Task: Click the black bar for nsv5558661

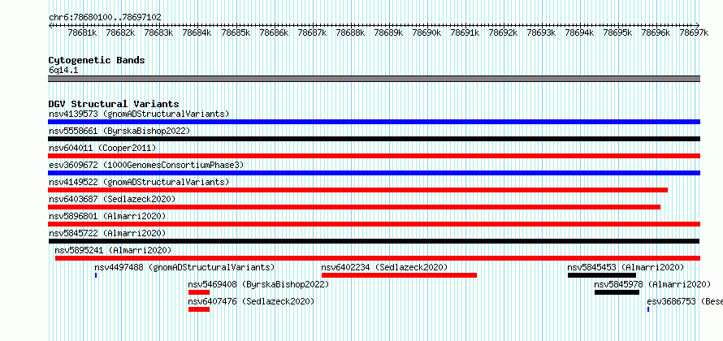Action: coord(374,139)
